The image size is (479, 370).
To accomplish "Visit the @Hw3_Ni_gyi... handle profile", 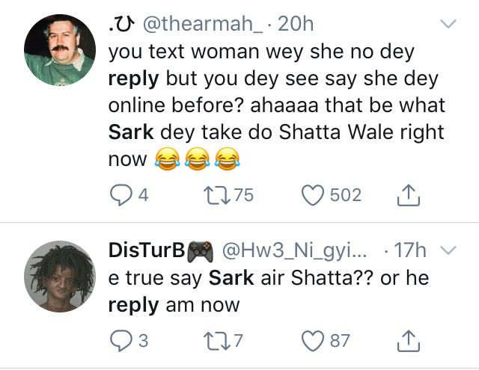I will coord(296,251).
